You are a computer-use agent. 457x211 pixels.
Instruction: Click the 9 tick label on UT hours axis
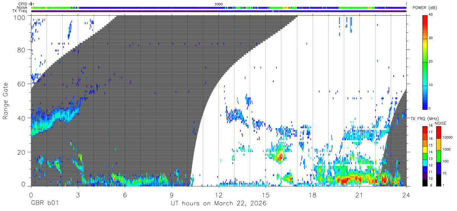172,195
